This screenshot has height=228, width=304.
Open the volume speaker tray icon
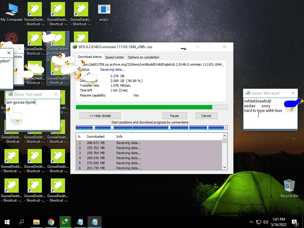[266, 222]
